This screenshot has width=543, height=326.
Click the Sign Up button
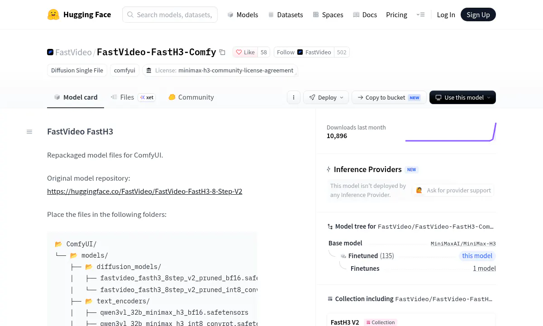478,14
